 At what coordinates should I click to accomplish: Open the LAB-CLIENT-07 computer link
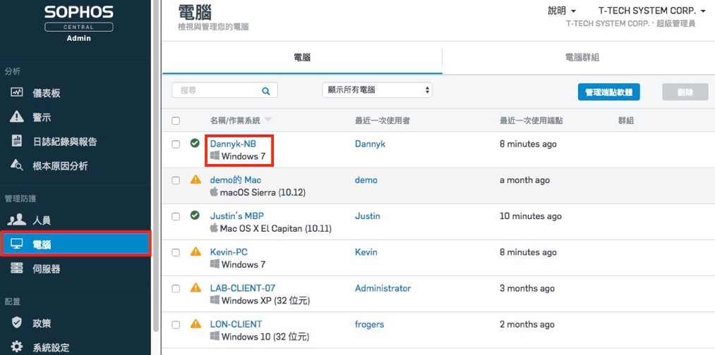pyautogui.click(x=243, y=288)
